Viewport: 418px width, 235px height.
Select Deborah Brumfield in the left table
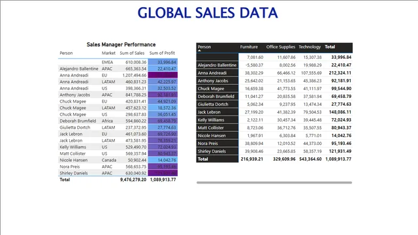click(78, 121)
